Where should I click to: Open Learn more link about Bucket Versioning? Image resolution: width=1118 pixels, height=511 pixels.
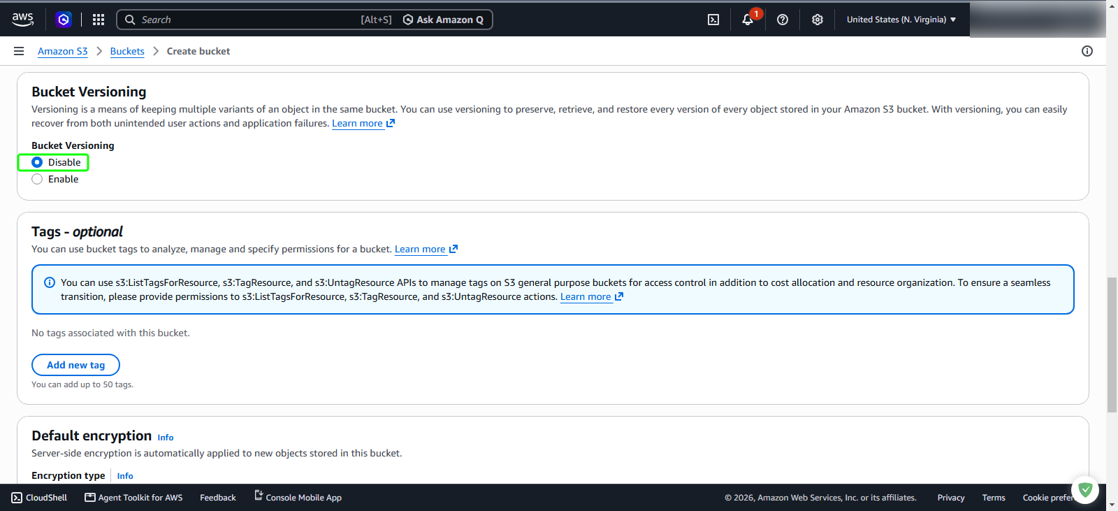pos(363,123)
